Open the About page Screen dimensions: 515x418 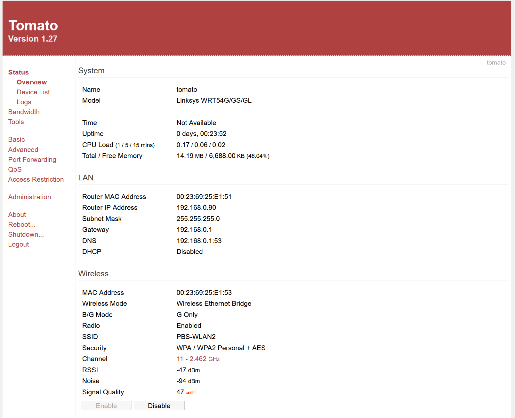[x=17, y=215]
